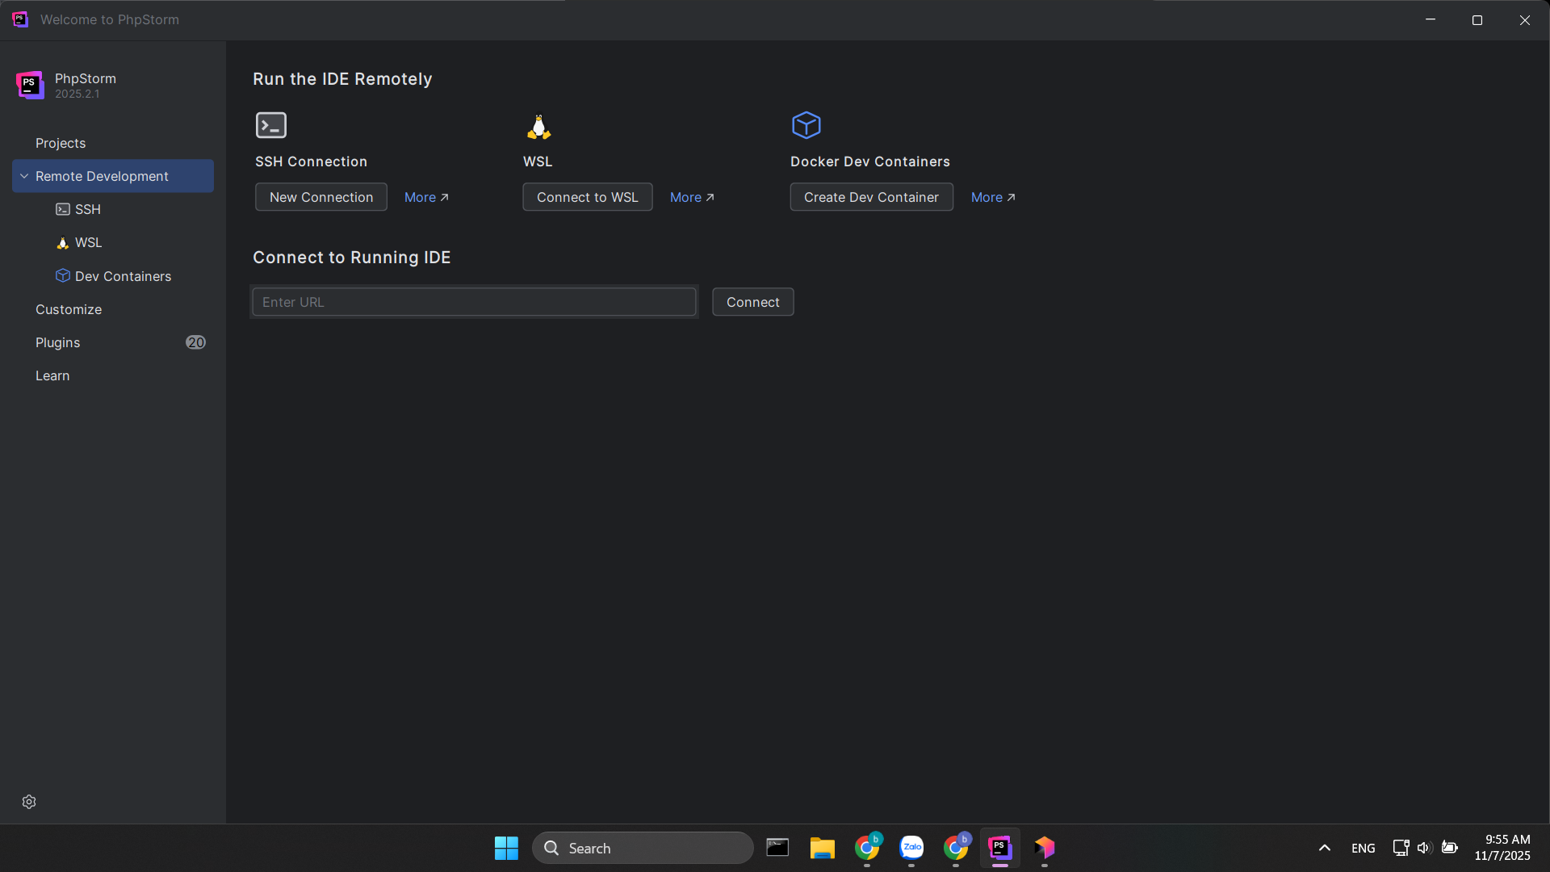
Task: Show hidden system tray icons
Action: coord(1324,848)
